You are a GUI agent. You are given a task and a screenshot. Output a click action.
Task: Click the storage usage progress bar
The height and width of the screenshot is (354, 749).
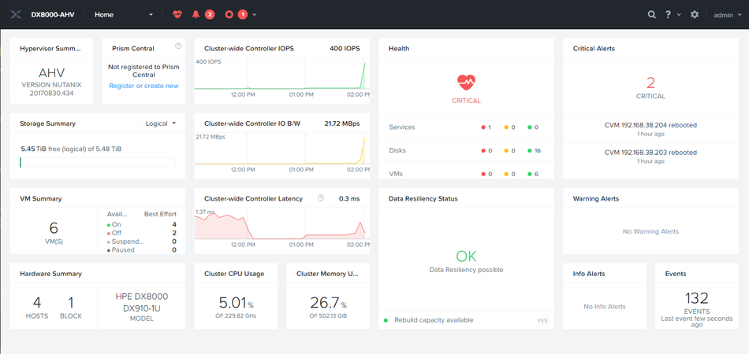coord(98,163)
